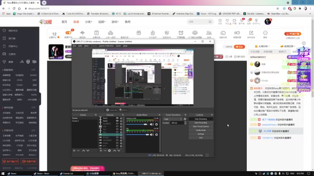The height and width of the screenshot is (176, 314).
Task: Open the Fade transition properties gear
Action: click(185, 119)
